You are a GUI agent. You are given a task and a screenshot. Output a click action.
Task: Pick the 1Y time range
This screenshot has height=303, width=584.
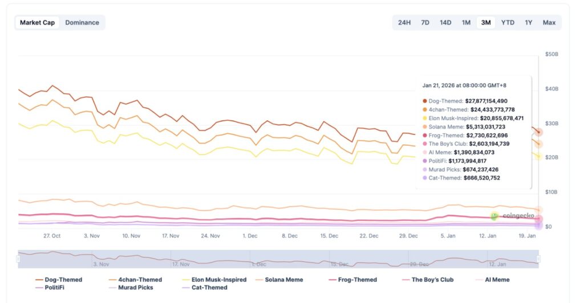point(529,23)
